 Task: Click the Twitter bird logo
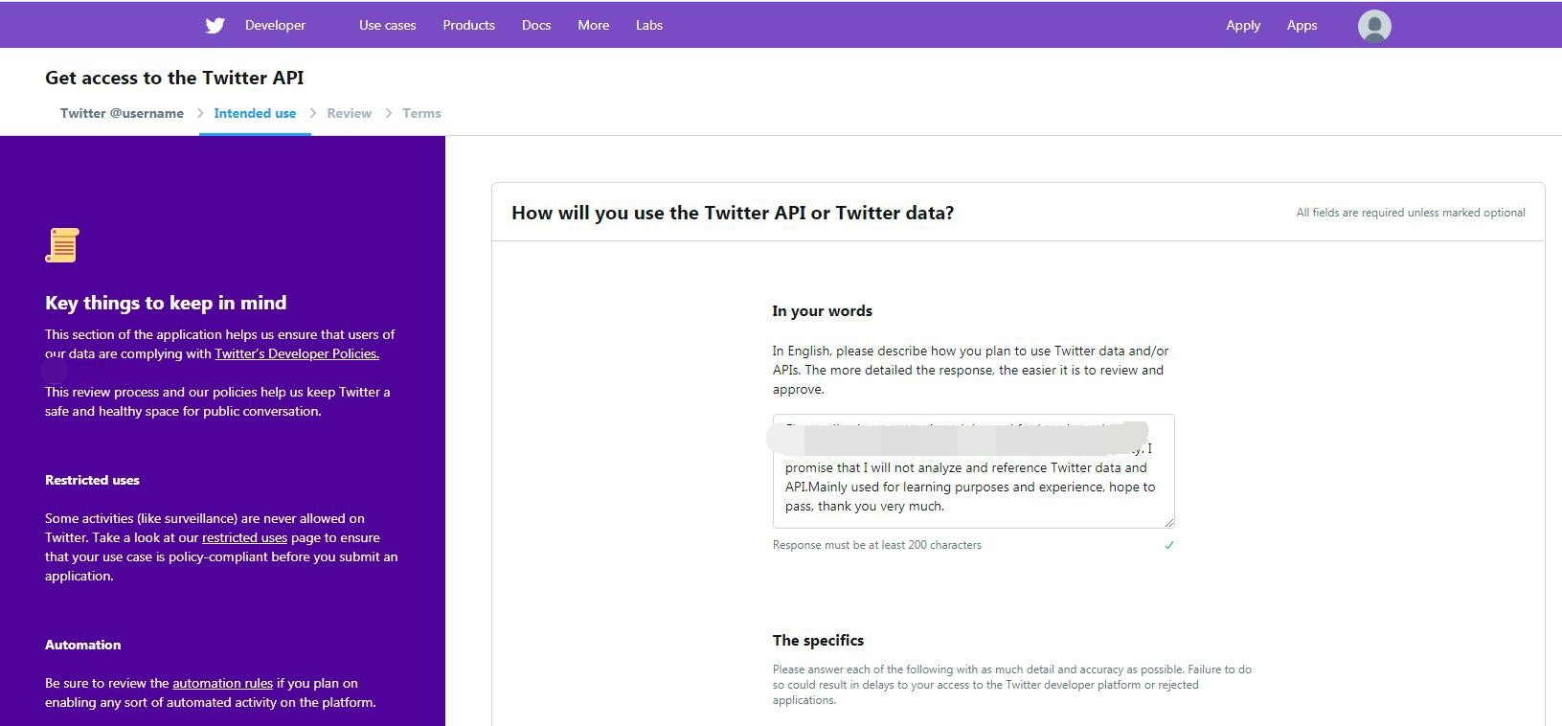(x=215, y=26)
